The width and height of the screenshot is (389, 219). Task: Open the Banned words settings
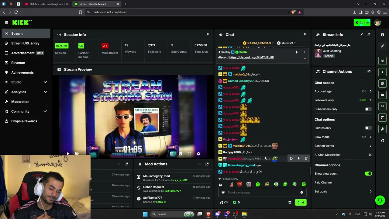point(343,146)
